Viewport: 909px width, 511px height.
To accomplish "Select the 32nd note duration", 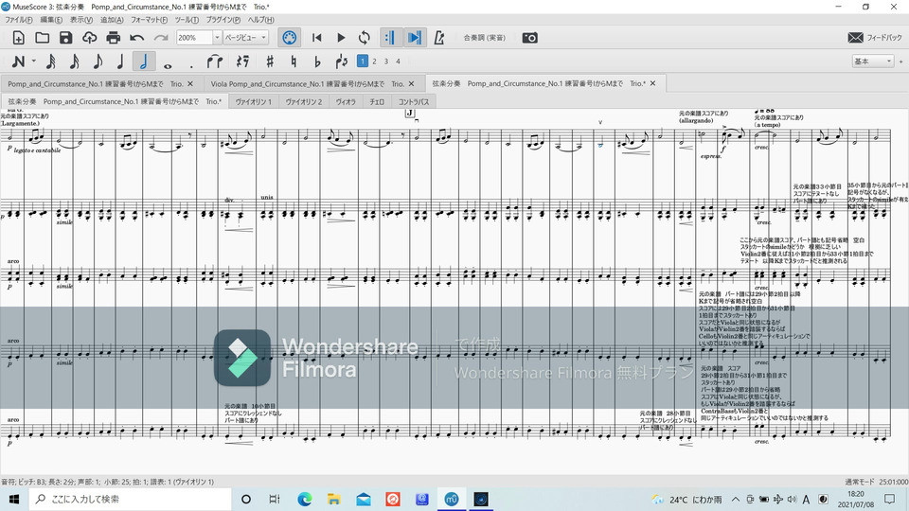I will click(x=74, y=61).
